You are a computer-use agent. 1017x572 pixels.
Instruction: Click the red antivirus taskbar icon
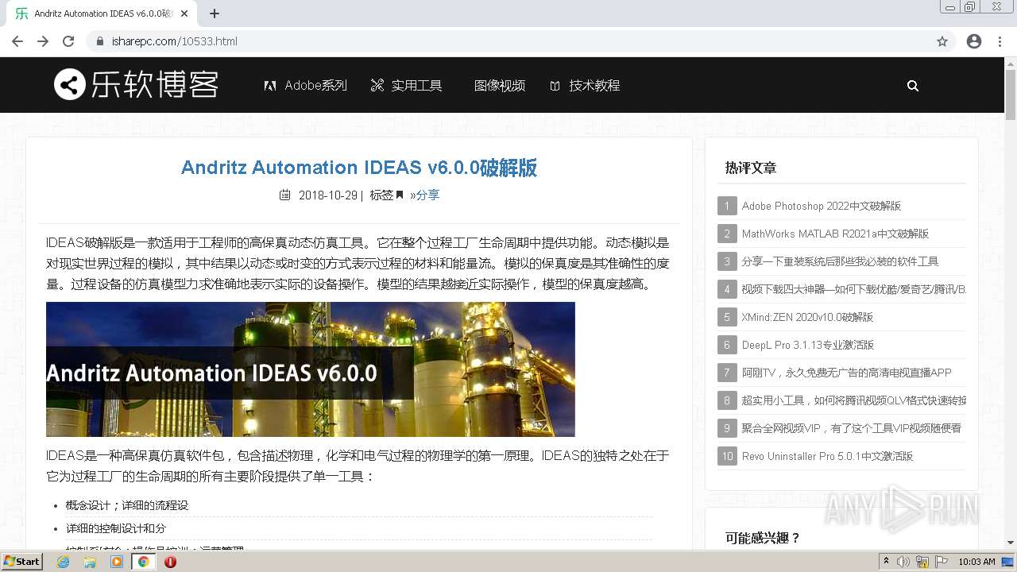coord(170,562)
